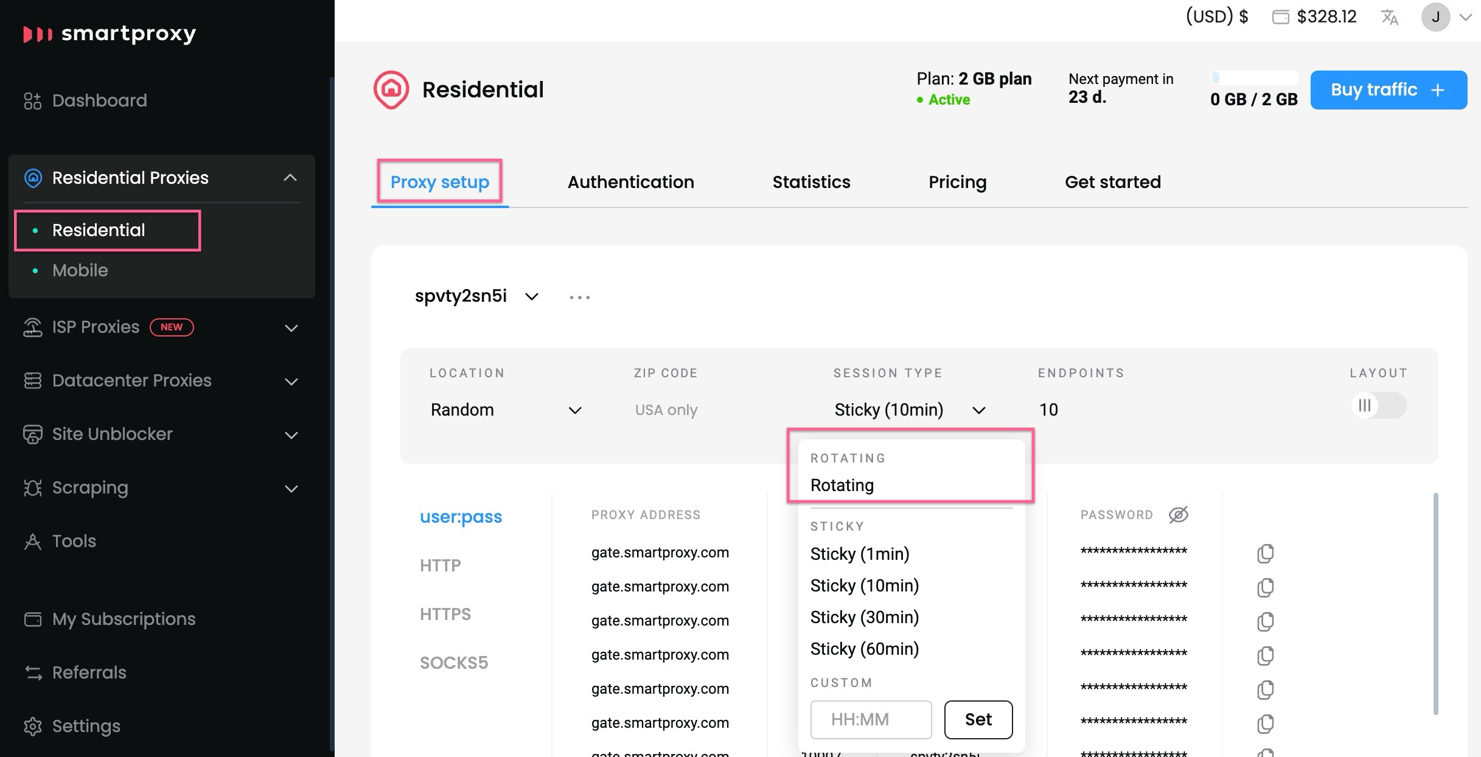Click the Settings gear icon
1481x757 pixels.
tap(33, 726)
